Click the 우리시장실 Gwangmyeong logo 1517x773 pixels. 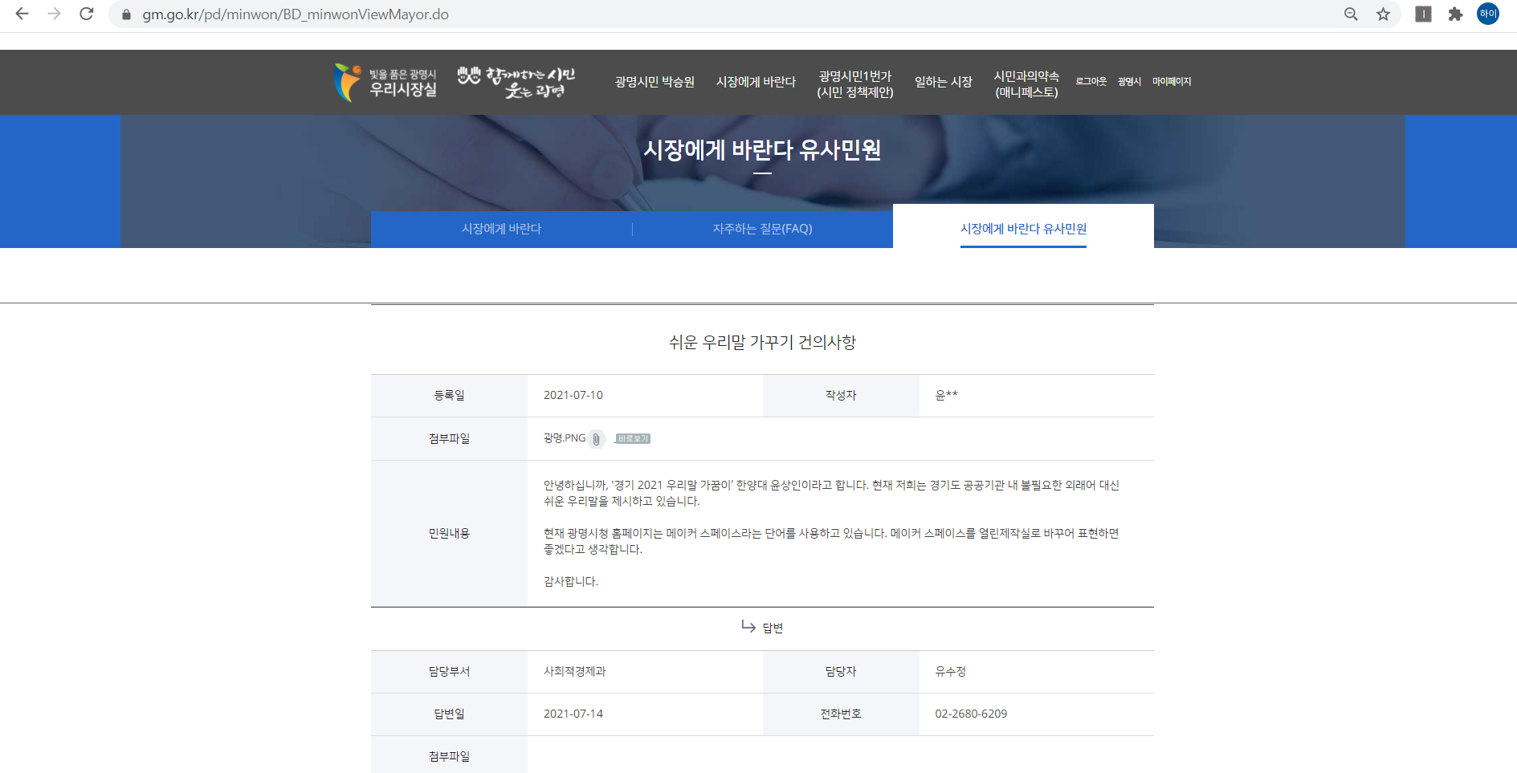tap(386, 82)
